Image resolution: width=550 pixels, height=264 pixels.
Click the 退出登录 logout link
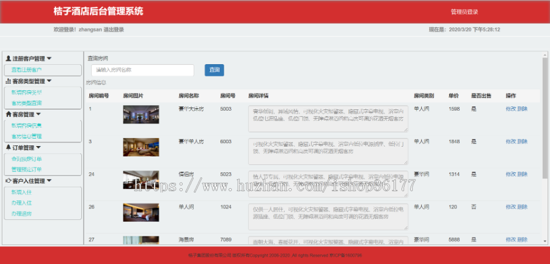(114, 30)
